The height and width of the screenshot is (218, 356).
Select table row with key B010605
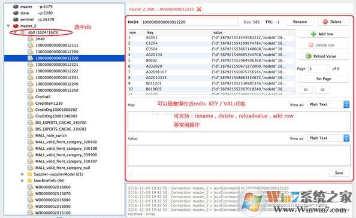pos(212,89)
